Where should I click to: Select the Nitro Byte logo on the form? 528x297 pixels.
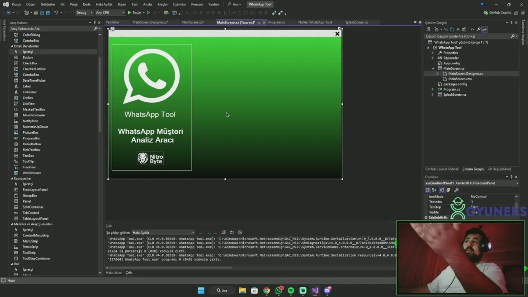point(150,158)
